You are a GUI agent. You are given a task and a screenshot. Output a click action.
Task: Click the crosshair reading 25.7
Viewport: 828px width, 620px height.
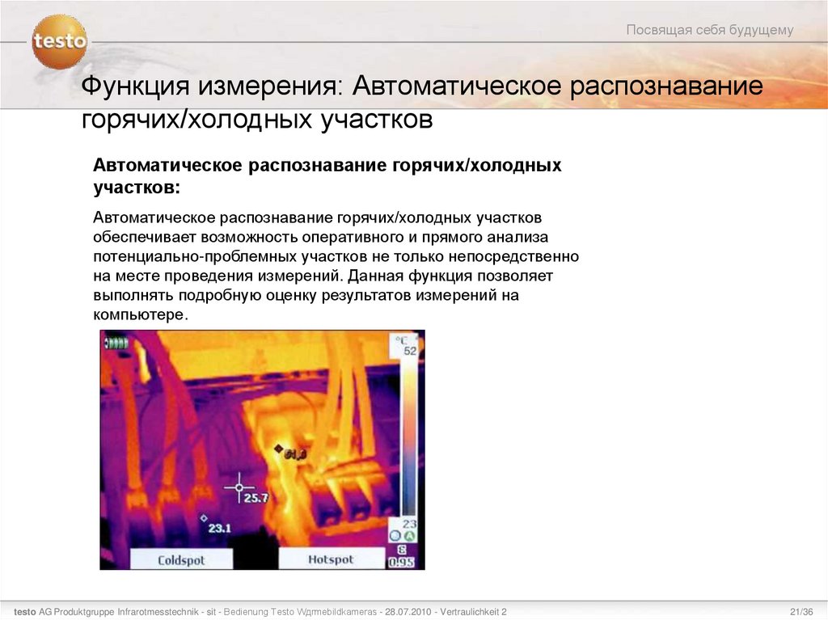coord(256,497)
